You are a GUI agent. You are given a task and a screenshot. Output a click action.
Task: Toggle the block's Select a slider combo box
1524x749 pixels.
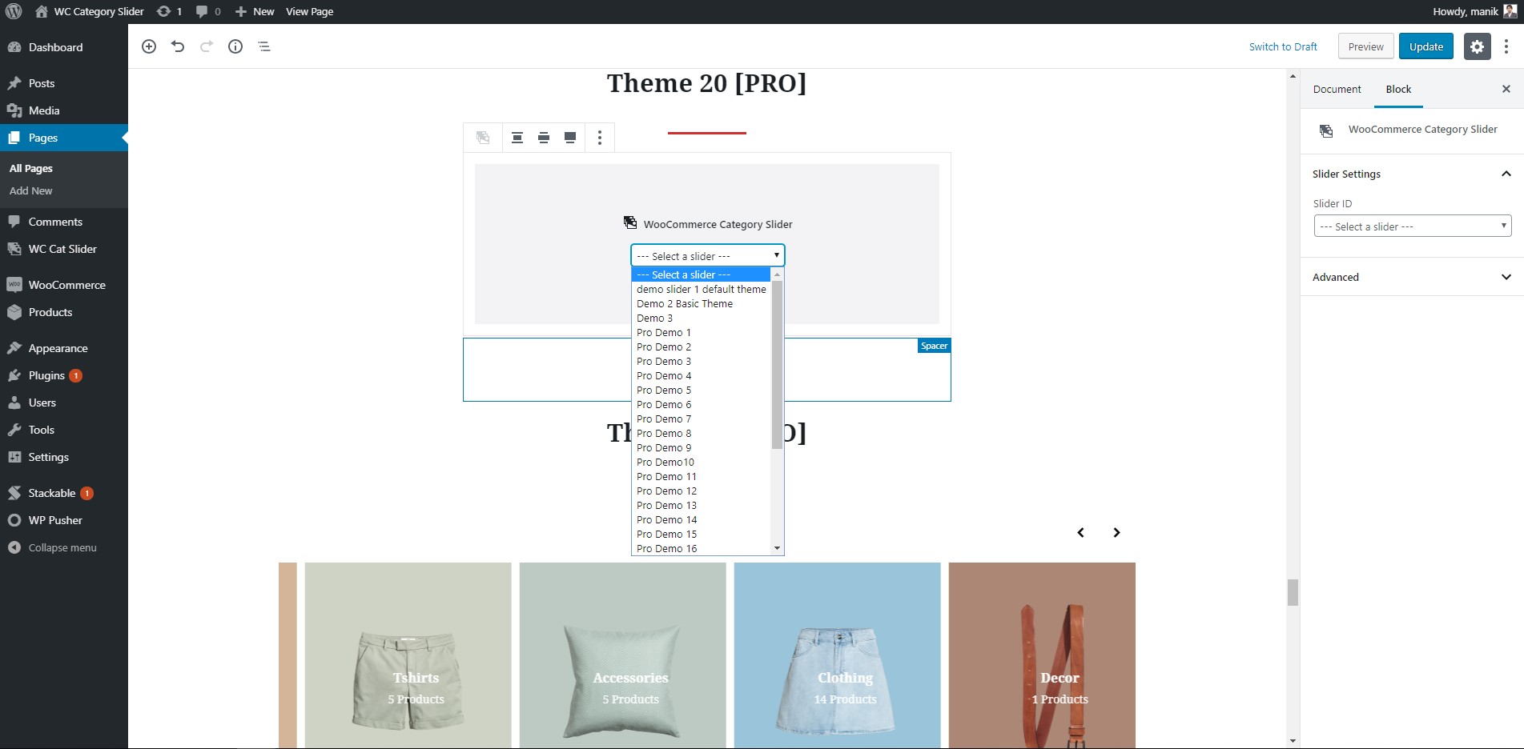click(708, 255)
